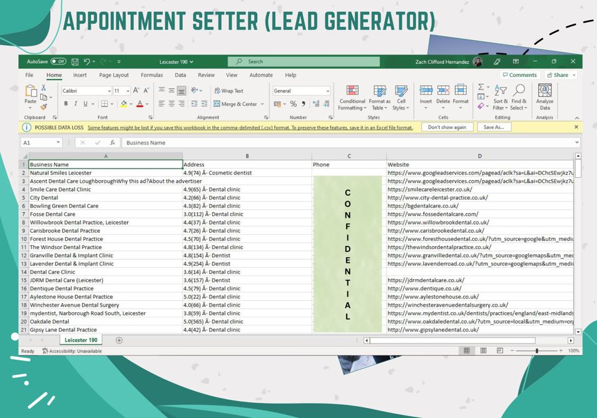The height and width of the screenshot is (418, 597).
Task: Open the Borders dropdown arrow
Action: (112, 103)
